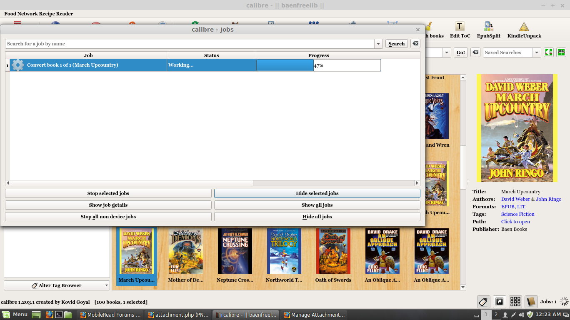Screen dimensions: 570x320
Task: Open the Edit ToC tool
Action: pos(460,30)
